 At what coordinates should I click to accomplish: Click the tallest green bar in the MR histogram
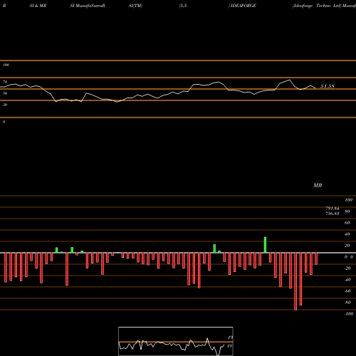[265, 245]
